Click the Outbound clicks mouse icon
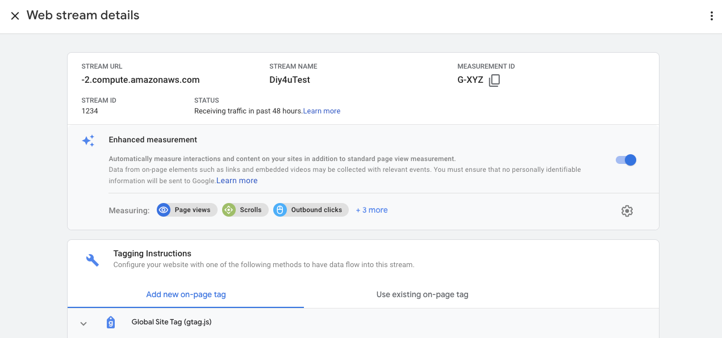This screenshot has height=338, width=722. tap(279, 210)
